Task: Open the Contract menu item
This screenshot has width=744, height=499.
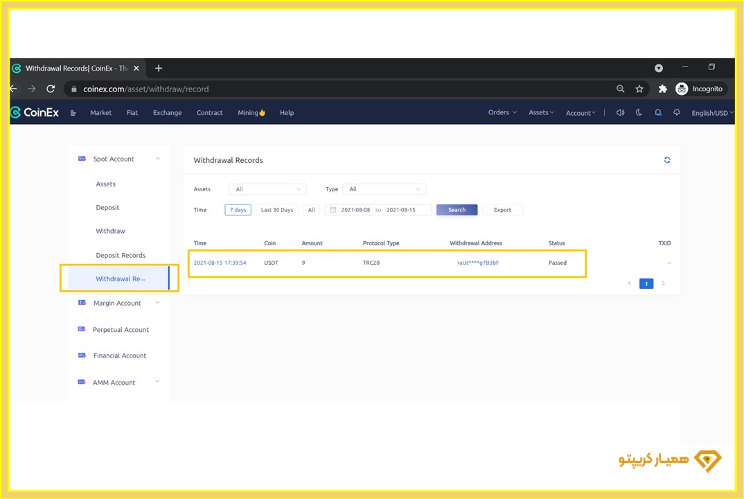Action: (x=209, y=113)
